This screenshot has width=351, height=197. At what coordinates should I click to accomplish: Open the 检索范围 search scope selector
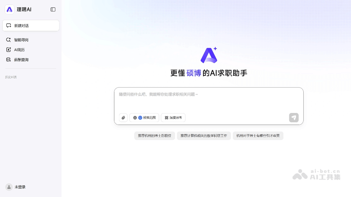click(x=144, y=118)
